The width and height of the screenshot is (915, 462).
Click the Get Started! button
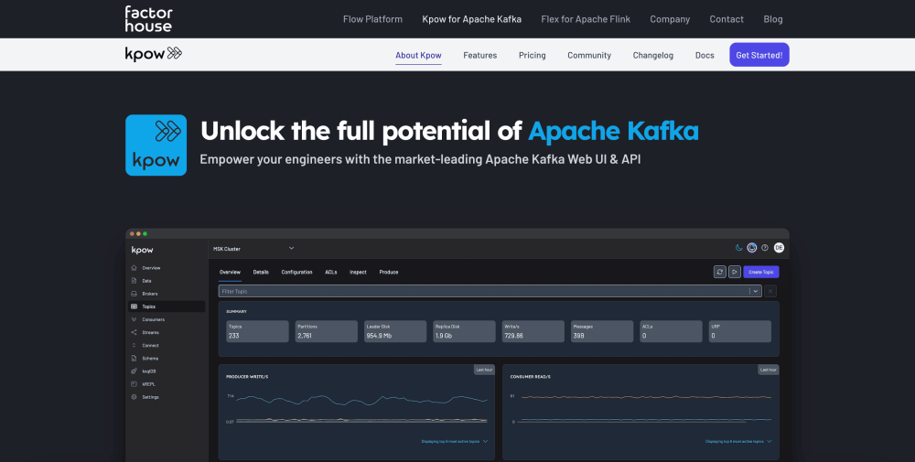[x=759, y=55]
